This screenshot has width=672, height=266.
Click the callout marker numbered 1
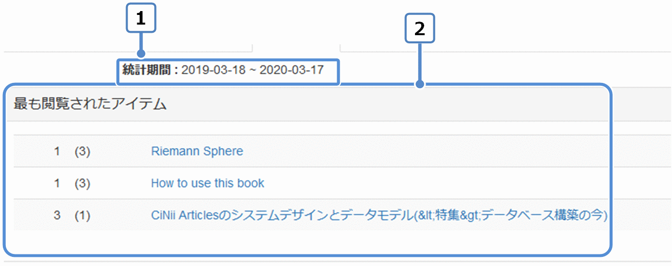tap(141, 19)
